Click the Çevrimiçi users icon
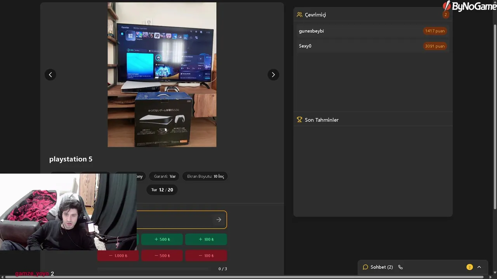The image size is (497, 279). click(299, 15)
